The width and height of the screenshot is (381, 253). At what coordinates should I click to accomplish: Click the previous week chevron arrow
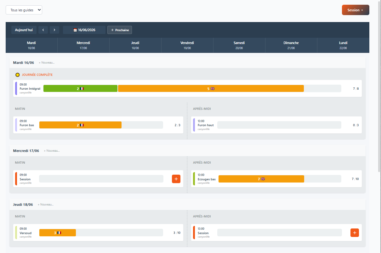pyautogui.click(x=43, y=30)
